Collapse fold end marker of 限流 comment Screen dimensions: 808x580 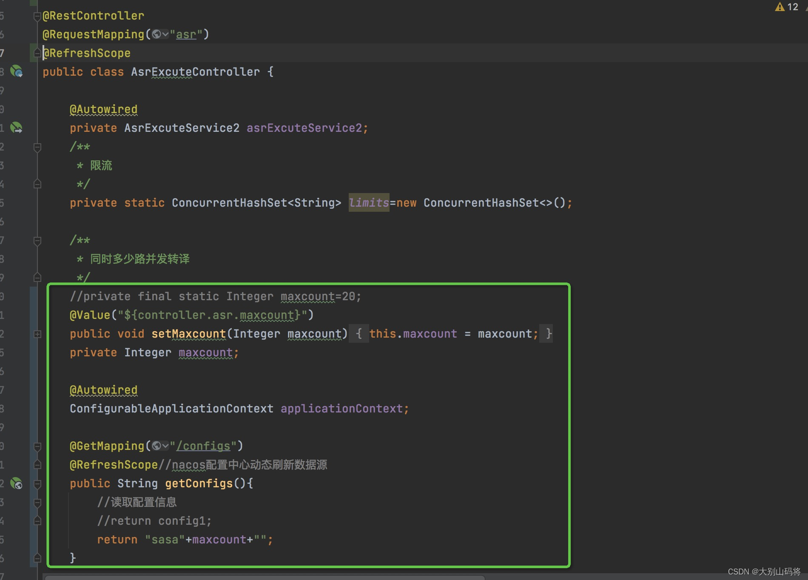click(x=37, y=184)
